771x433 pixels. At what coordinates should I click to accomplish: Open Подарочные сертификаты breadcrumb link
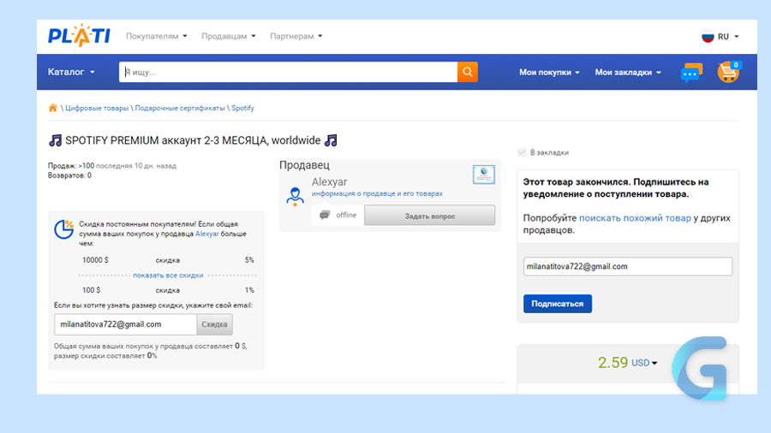(x=180, y=108)
